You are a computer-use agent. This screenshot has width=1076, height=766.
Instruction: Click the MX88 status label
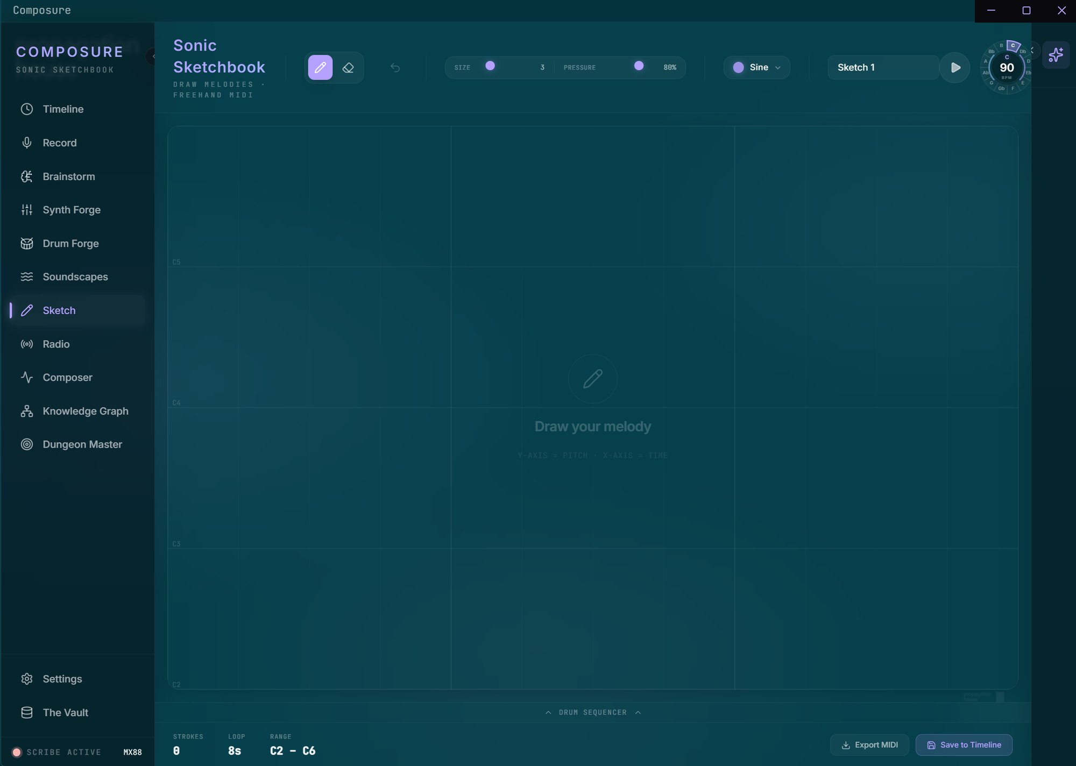[x=132, y=752]
